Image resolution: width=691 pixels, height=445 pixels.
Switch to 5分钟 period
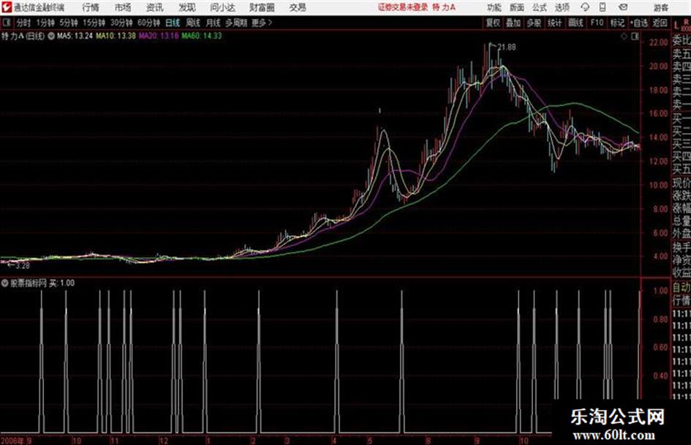click(68, 23)
